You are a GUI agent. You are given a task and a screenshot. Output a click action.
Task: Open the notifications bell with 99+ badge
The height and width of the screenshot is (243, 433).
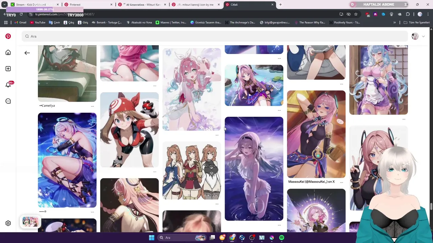coord(8,85)
